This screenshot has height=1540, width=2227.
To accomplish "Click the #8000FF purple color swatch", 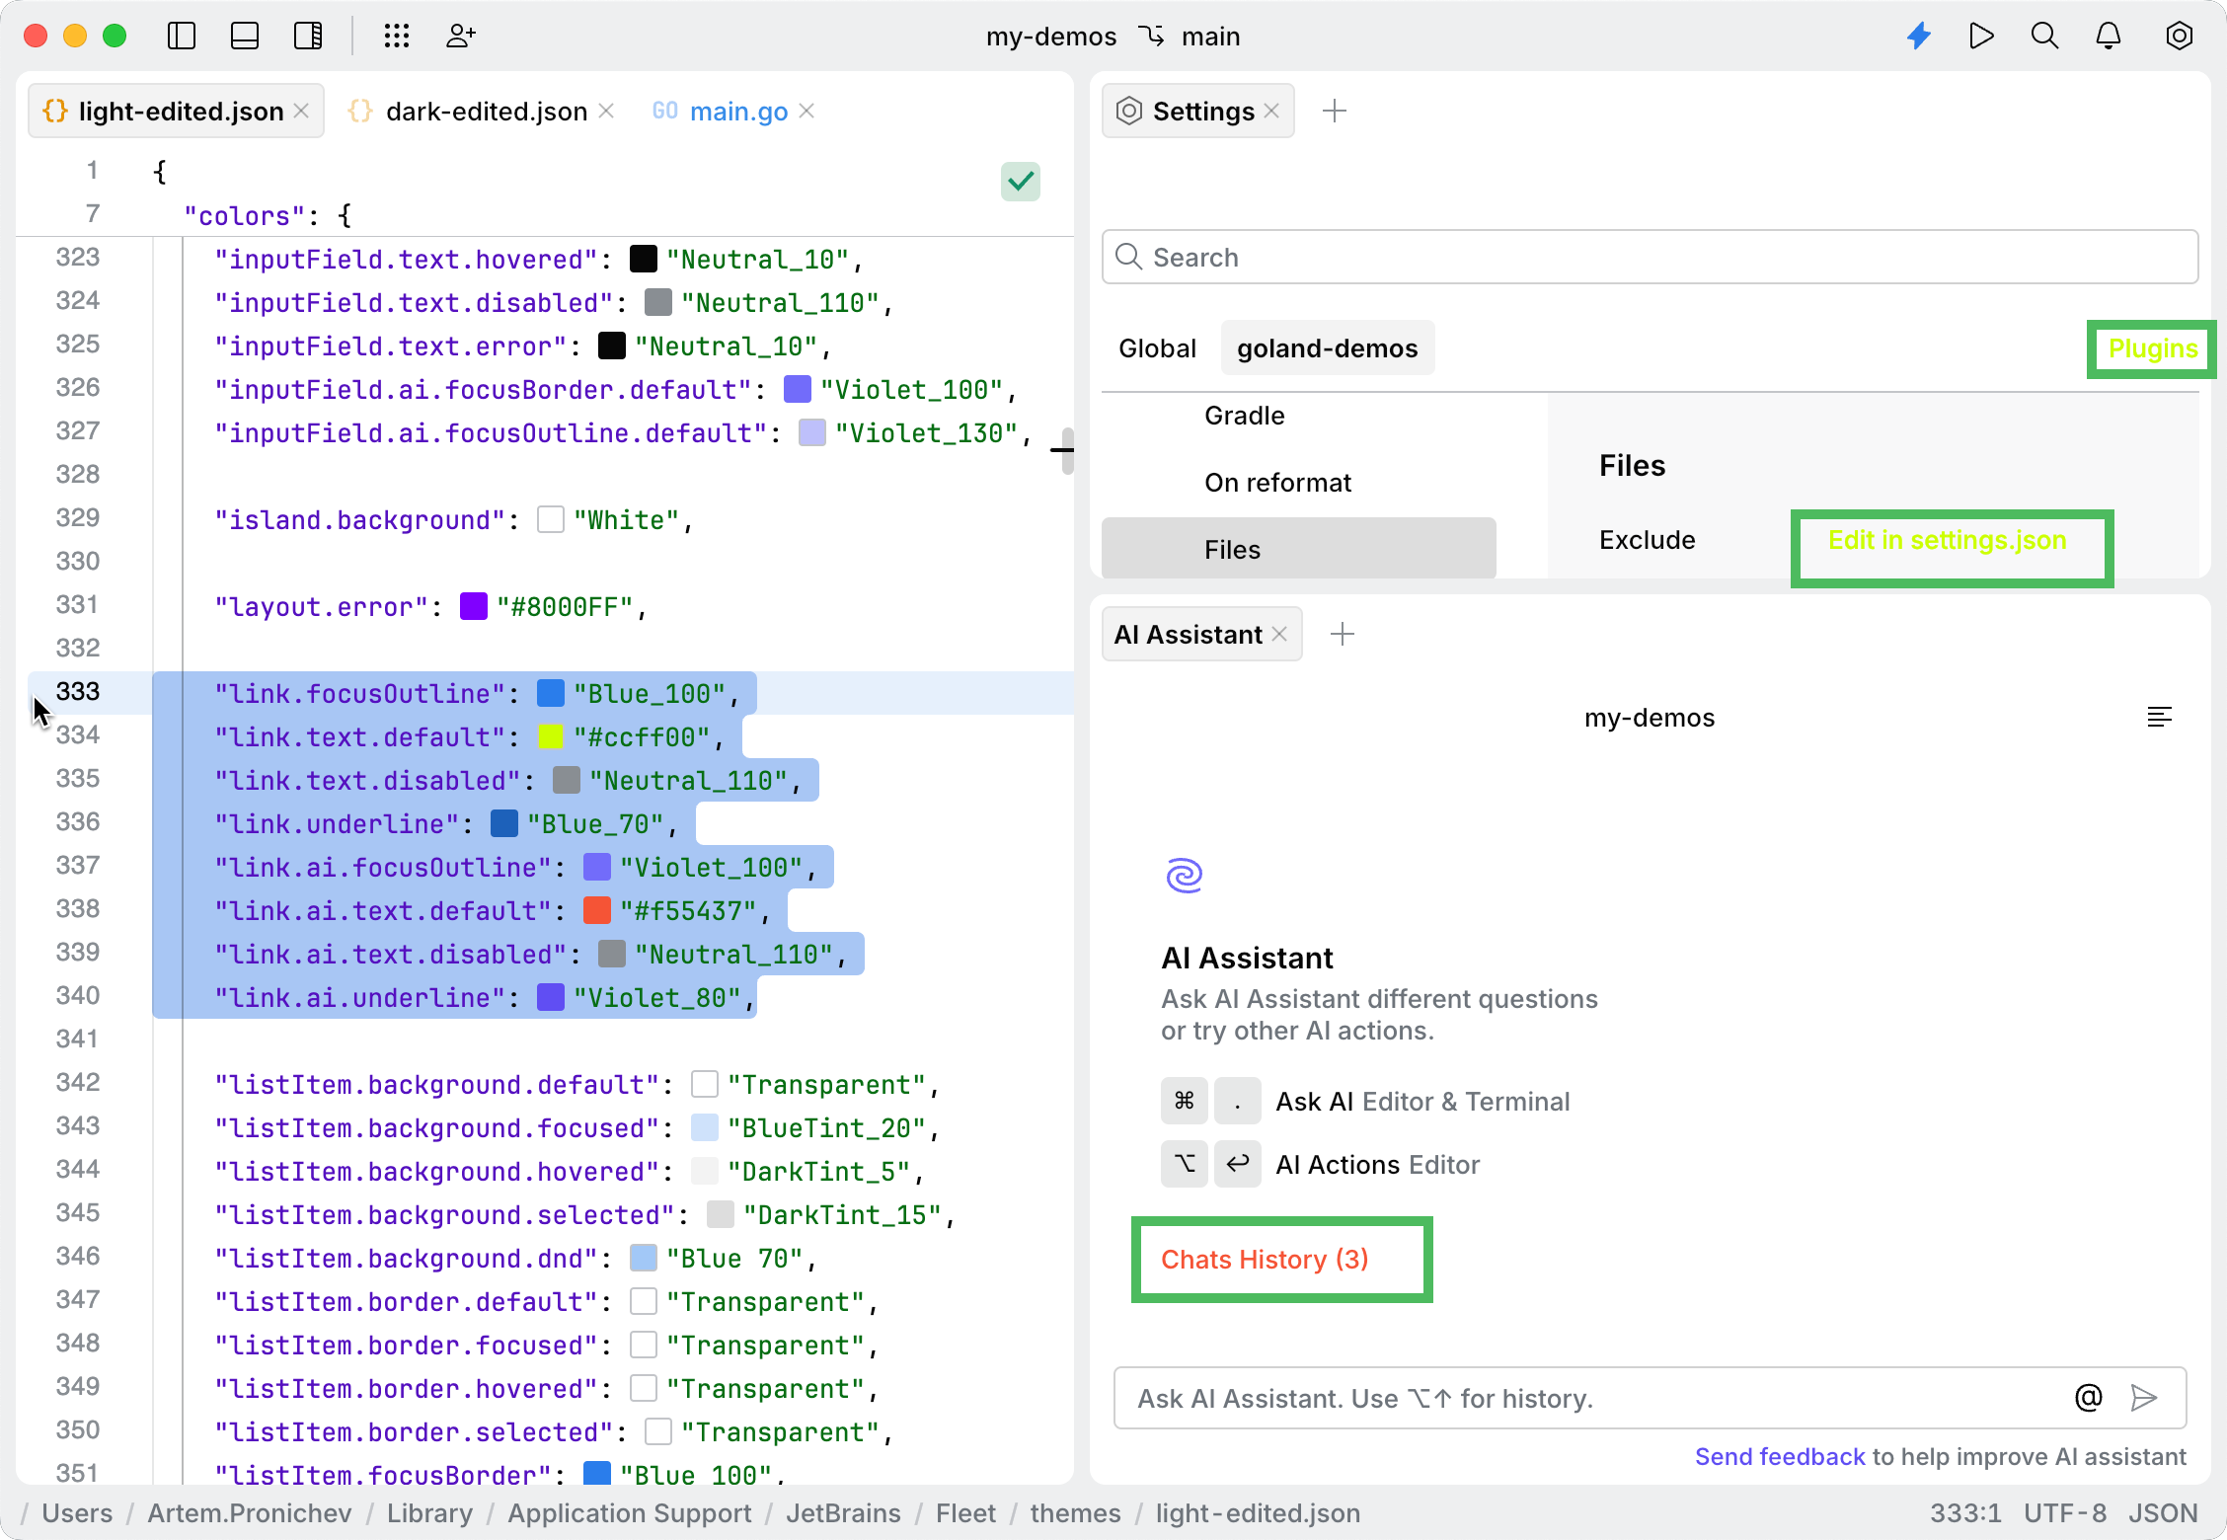I will coord(474,607).
